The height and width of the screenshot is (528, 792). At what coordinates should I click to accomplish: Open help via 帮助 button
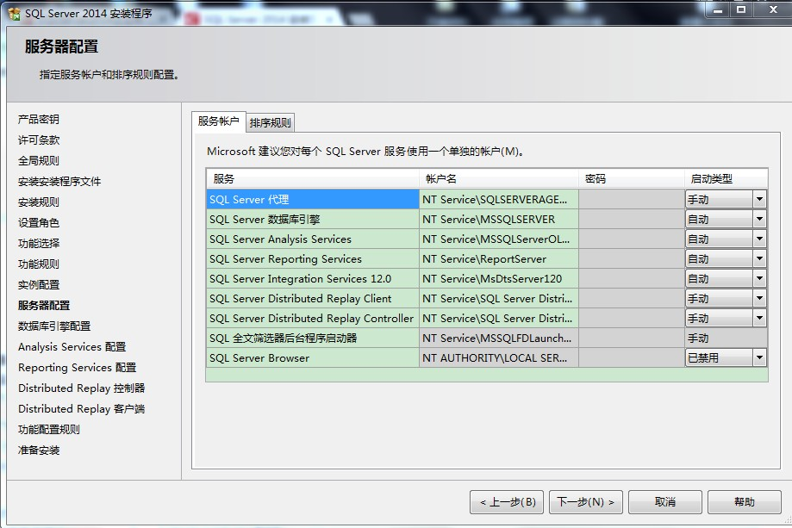point(744,502)
